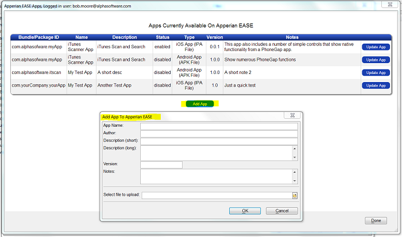Screen dimensions: 402x237
Task: Browse for file using the folder icon
Action: 295,196
